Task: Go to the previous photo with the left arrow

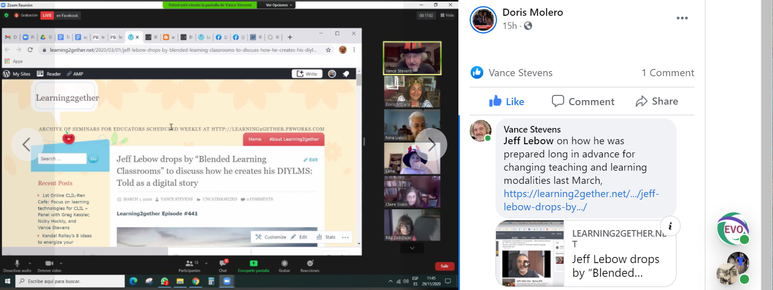Action: tap(26, 144)
